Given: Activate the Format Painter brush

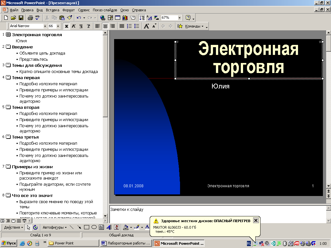Looking at the screenshot, I should [x=69, y=18].
